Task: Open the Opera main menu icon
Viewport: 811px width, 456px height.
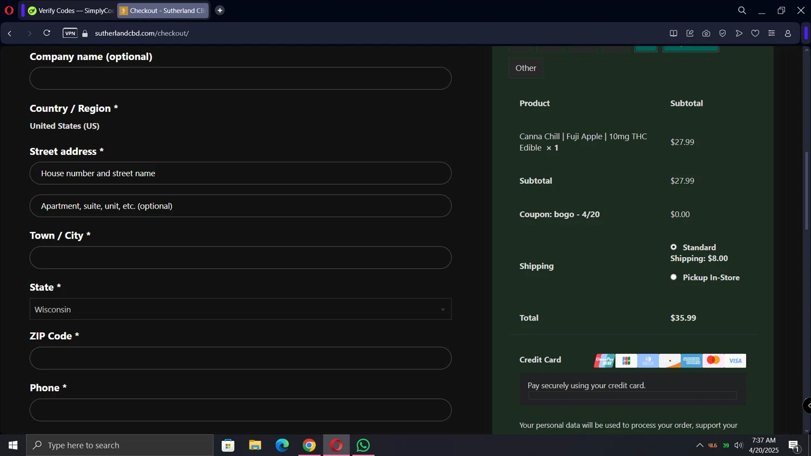Action: pos(9,10)
